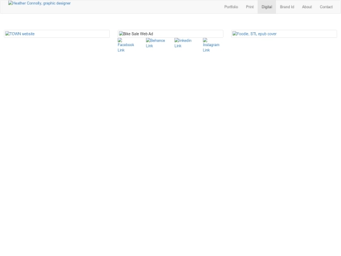The height and width of the screenshot is (256, 341).
Task: Visit the About page
Action: (x=307, y=7)
